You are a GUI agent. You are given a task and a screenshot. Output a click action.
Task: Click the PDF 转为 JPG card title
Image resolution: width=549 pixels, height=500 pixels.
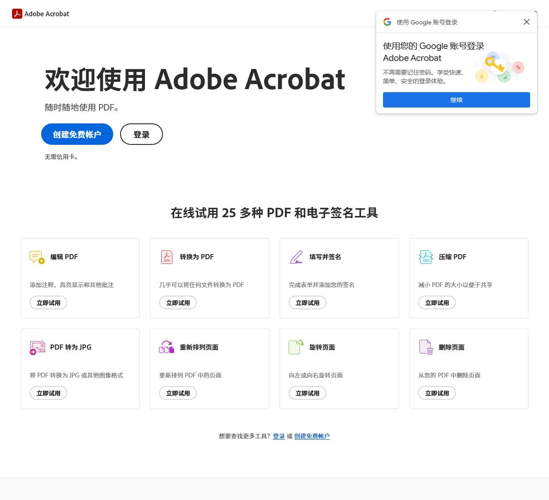pos(71,347)
